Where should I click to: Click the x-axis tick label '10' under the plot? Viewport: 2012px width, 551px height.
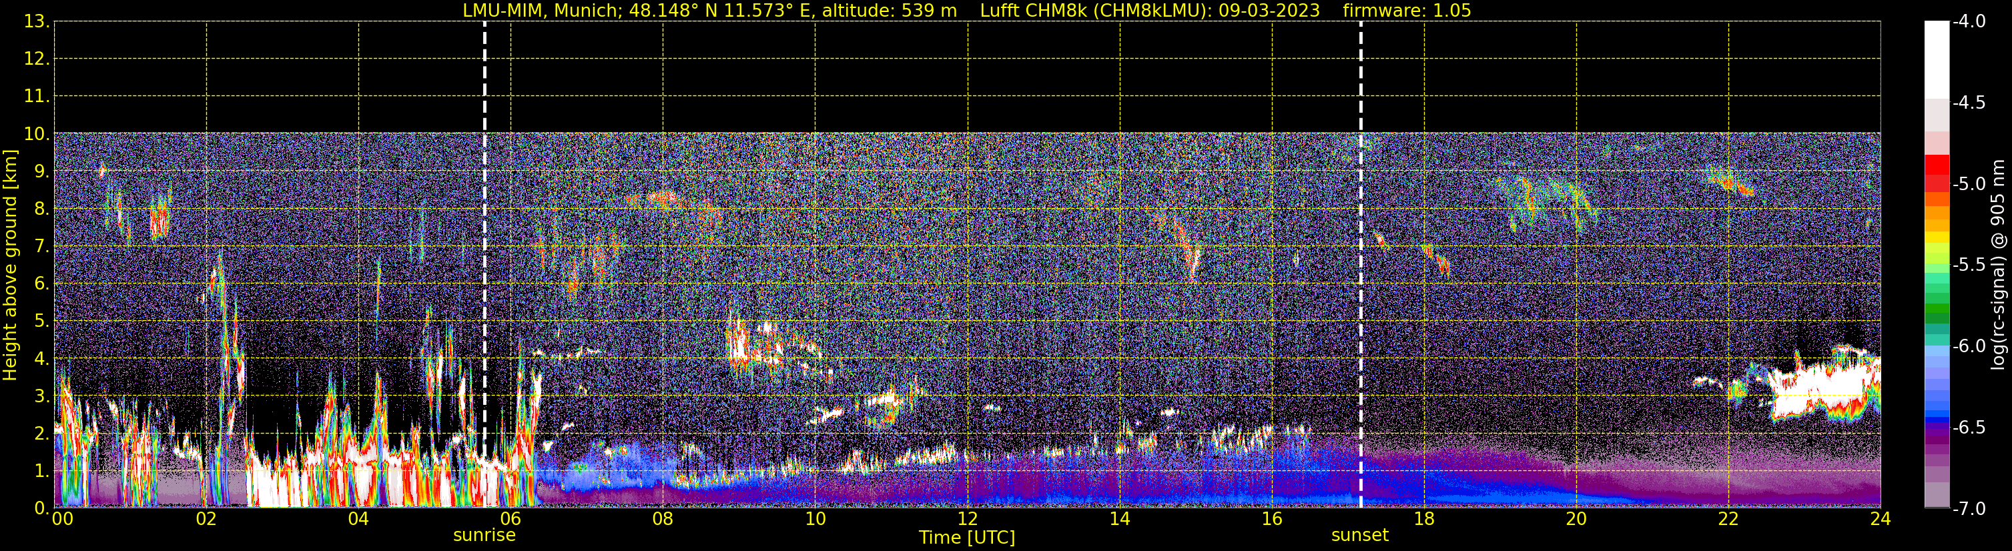click(815, 519)
